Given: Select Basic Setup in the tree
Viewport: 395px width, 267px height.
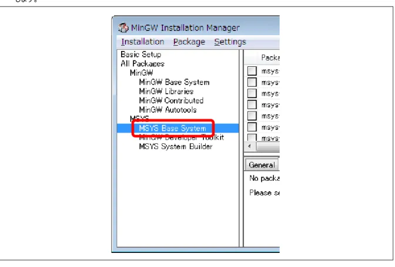Looking at the screenshot, I should 141,55.
